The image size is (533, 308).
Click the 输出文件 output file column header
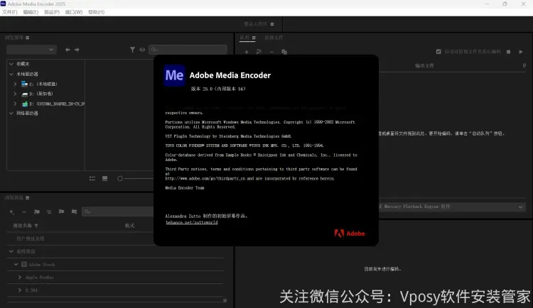point(424,65)
